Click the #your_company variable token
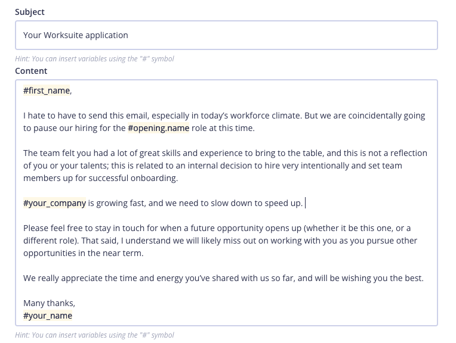The image size is (456, 343). [x=54, y=203]
